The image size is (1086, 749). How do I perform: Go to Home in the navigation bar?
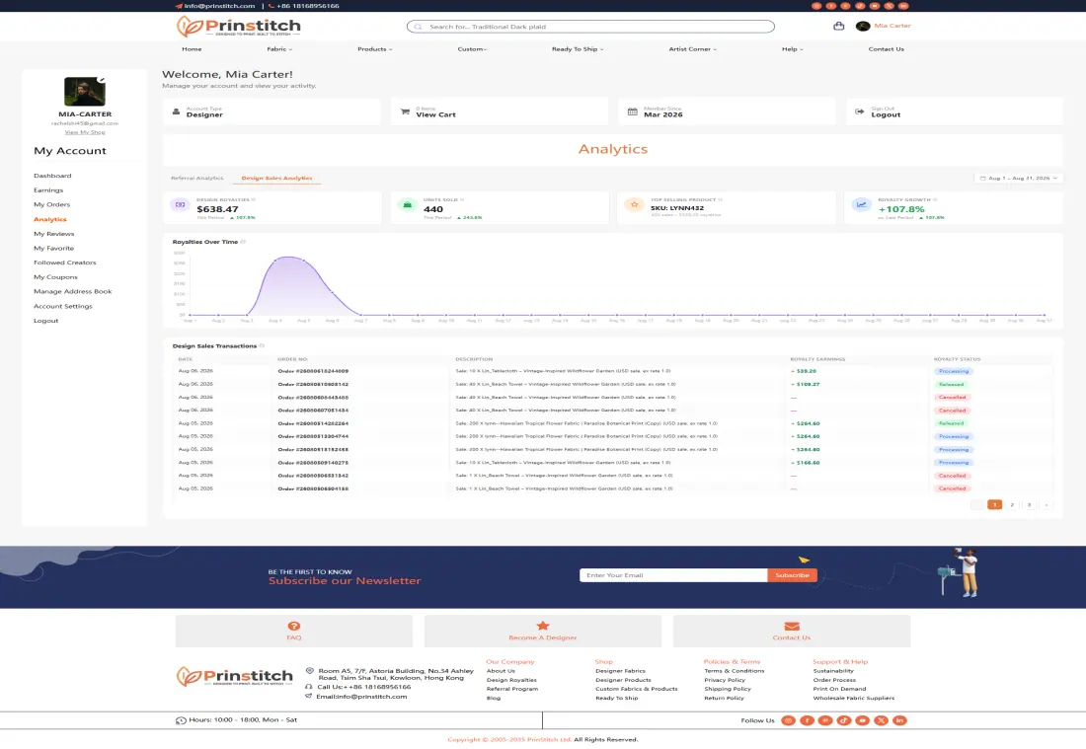pos(192,49)
